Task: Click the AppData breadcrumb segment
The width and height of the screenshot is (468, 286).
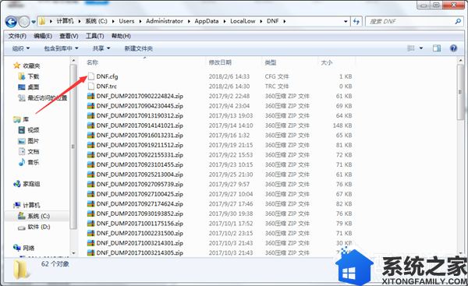Action: [x=207, y=21]
